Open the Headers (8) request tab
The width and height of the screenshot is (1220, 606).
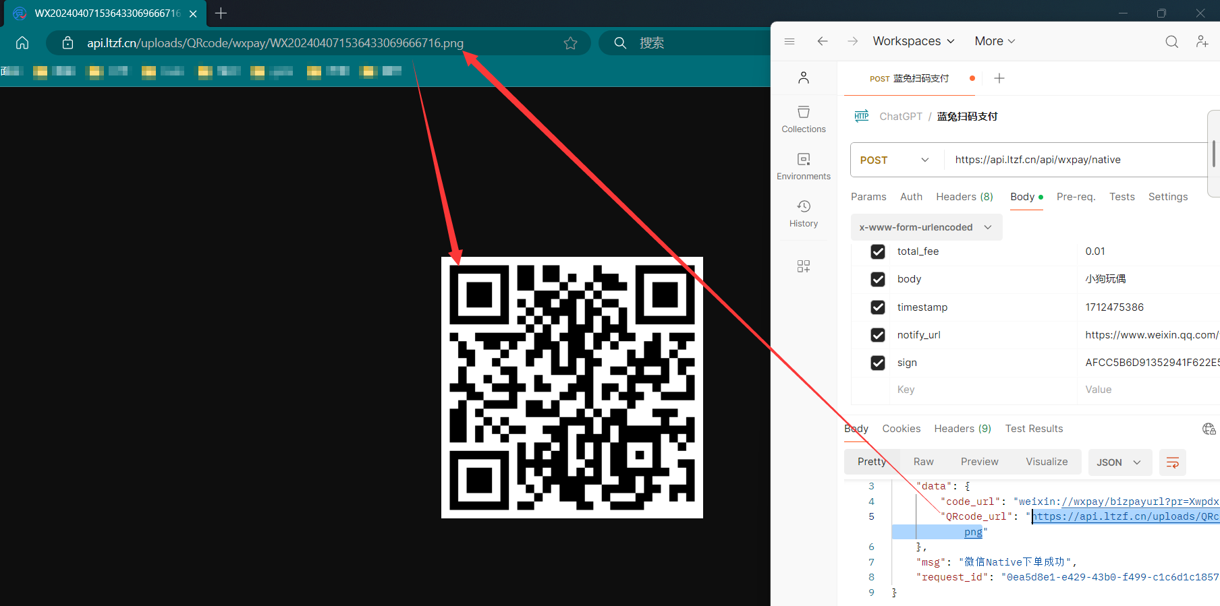964,197
